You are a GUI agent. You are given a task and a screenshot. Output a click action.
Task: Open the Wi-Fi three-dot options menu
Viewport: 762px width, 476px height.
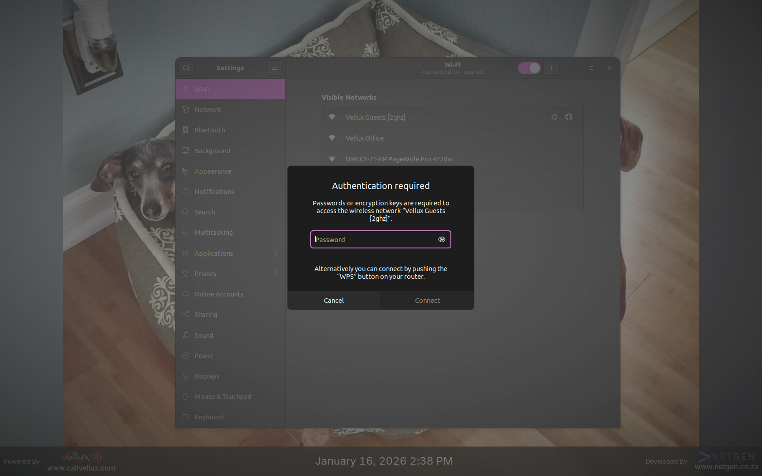(x=552, y=68)
